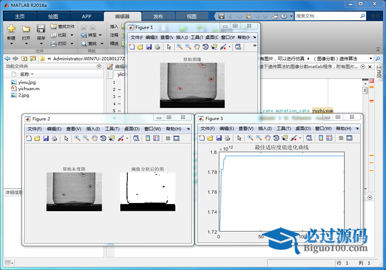The height and width of the screenshot is (270, 386).
Task: Go back using the blue left arrow in address bar
Action: point(8,58)
